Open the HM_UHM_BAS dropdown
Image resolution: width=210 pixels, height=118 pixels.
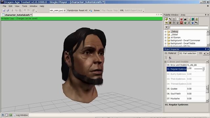65,10
